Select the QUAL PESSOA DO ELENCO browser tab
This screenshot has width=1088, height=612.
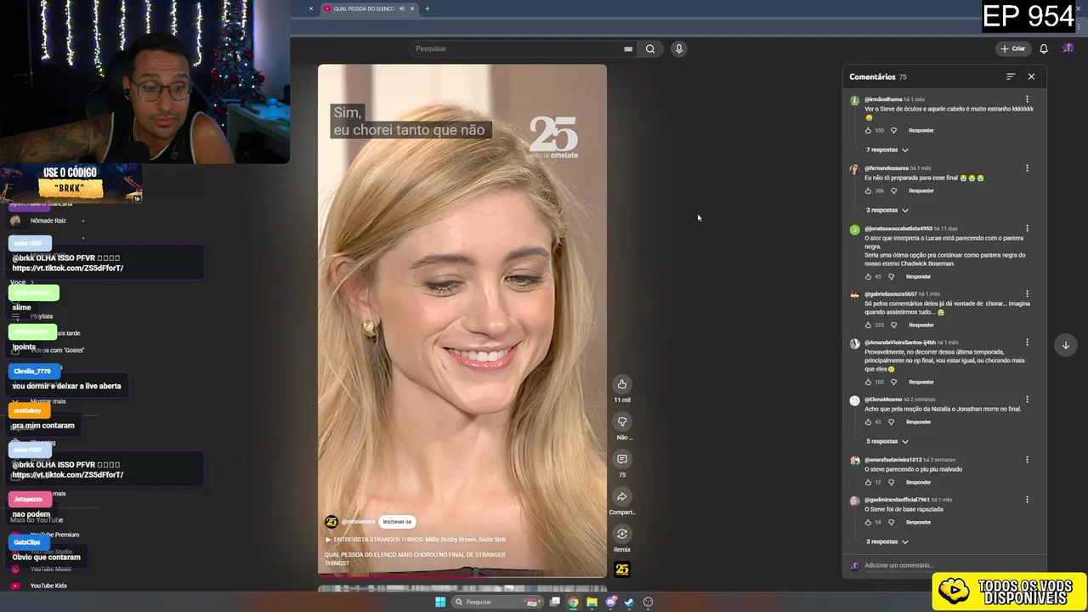coord(364,8)
